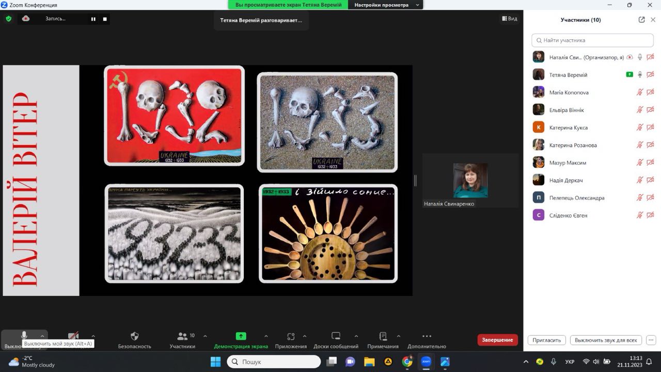Open the Приложения apps button
This screenshot has width=661, height=372.
click(291, 340)
